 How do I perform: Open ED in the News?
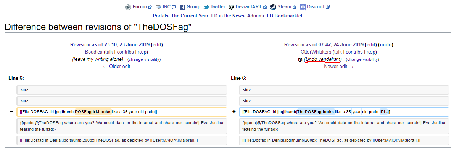[228, 16]
